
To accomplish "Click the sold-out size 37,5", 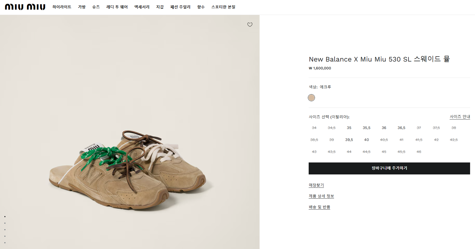I will (x=436, y=128).
